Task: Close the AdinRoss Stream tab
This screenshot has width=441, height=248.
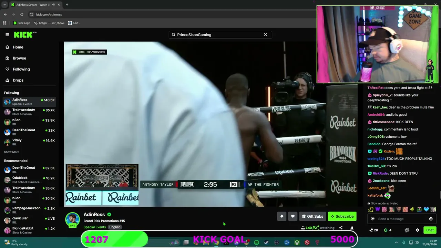Action: 59,5
